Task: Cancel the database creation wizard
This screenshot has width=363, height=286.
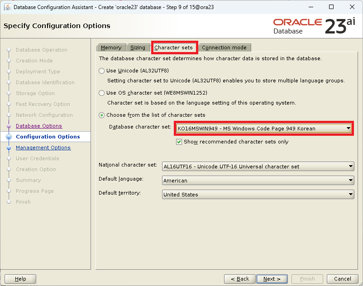Action: pos(342,279)
